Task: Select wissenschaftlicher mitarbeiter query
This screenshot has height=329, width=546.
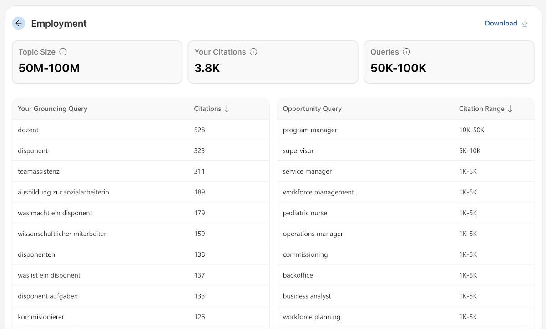Action: (141, 234)
